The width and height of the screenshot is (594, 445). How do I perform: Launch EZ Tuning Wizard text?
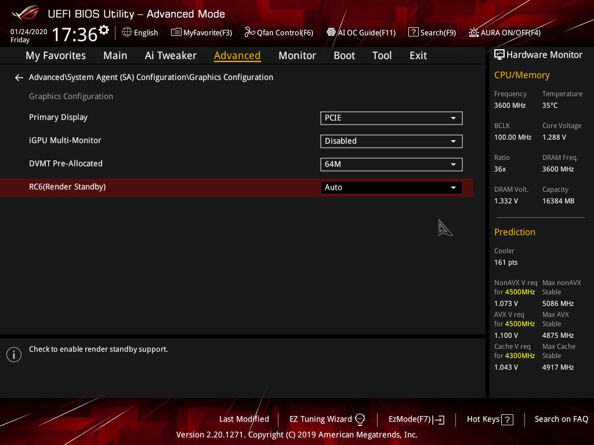tap(320, 419)
